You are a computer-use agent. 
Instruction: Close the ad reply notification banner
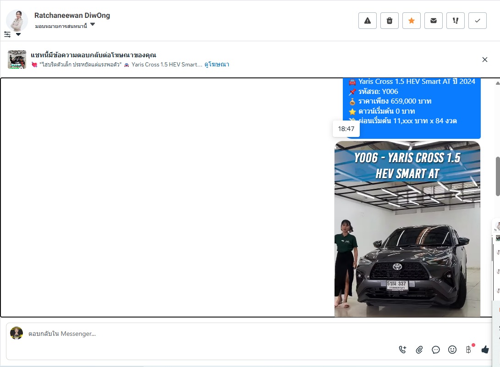pos(485,60)
